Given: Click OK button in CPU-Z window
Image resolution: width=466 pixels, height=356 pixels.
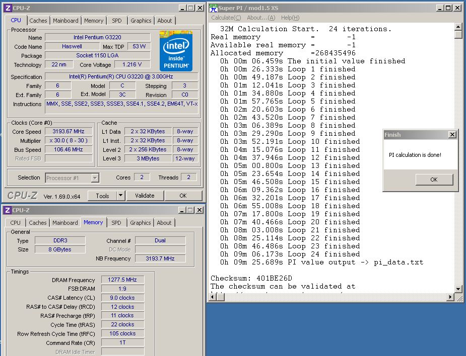Looking at the screenshot, I should coord(183,196).
